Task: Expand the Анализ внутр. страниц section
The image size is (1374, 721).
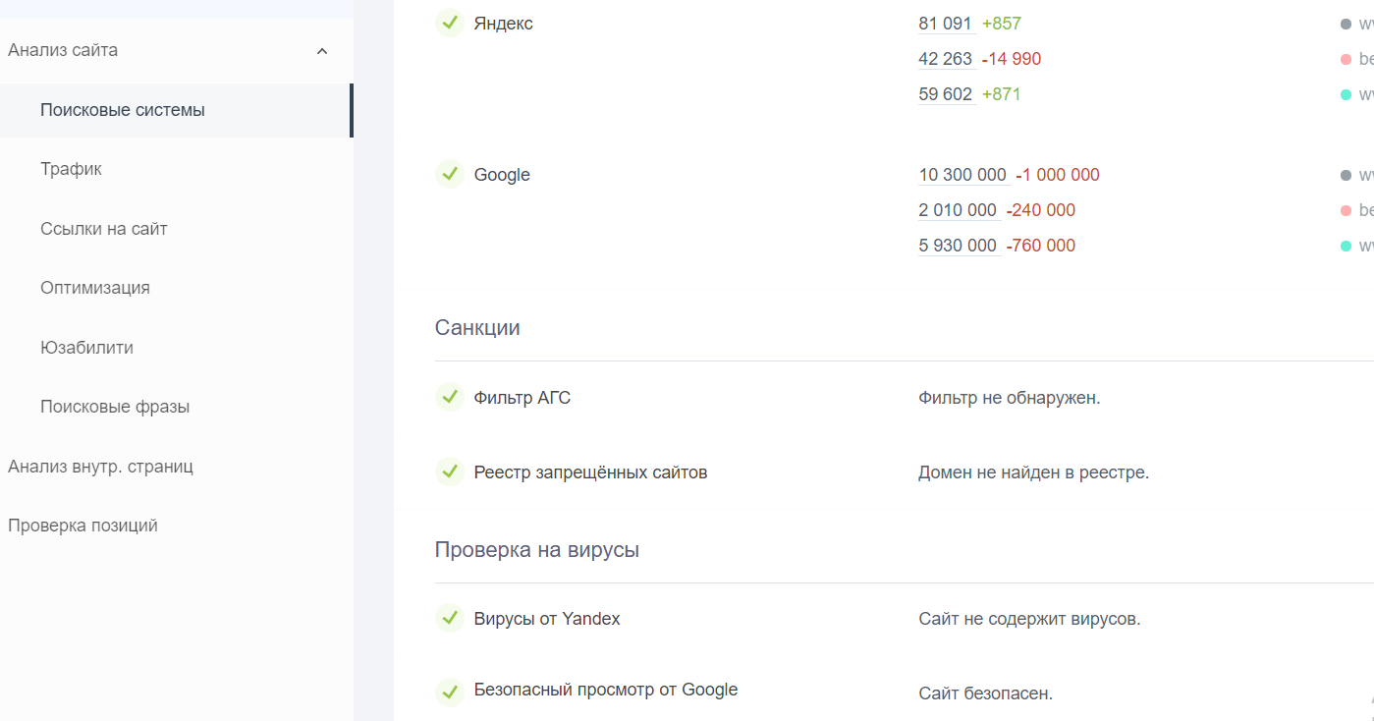Action: (x=101, y=466)
